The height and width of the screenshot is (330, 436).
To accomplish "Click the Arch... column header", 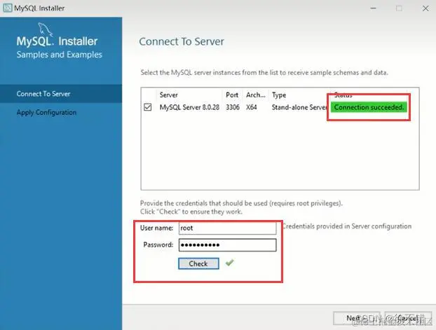I will pyautogui.click(x=256, y=95).
